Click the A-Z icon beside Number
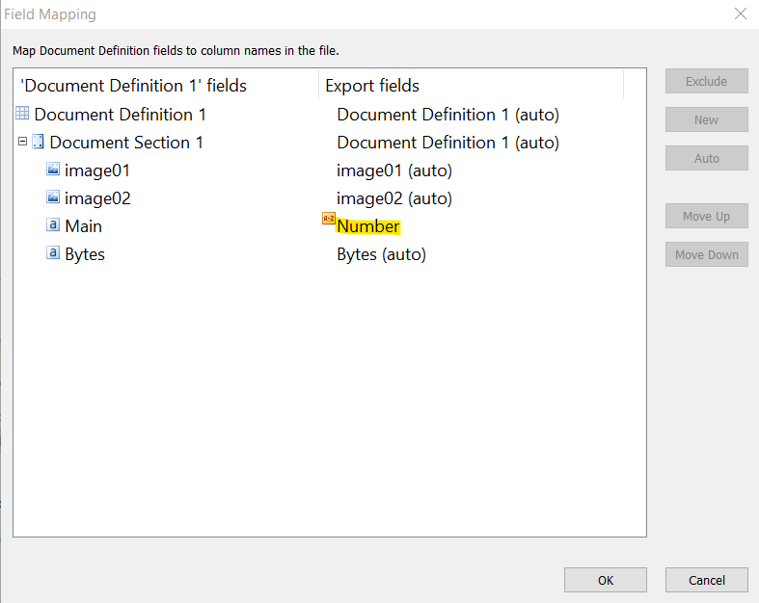The width and height of the screenshot is (759, 603). point(329,219)
